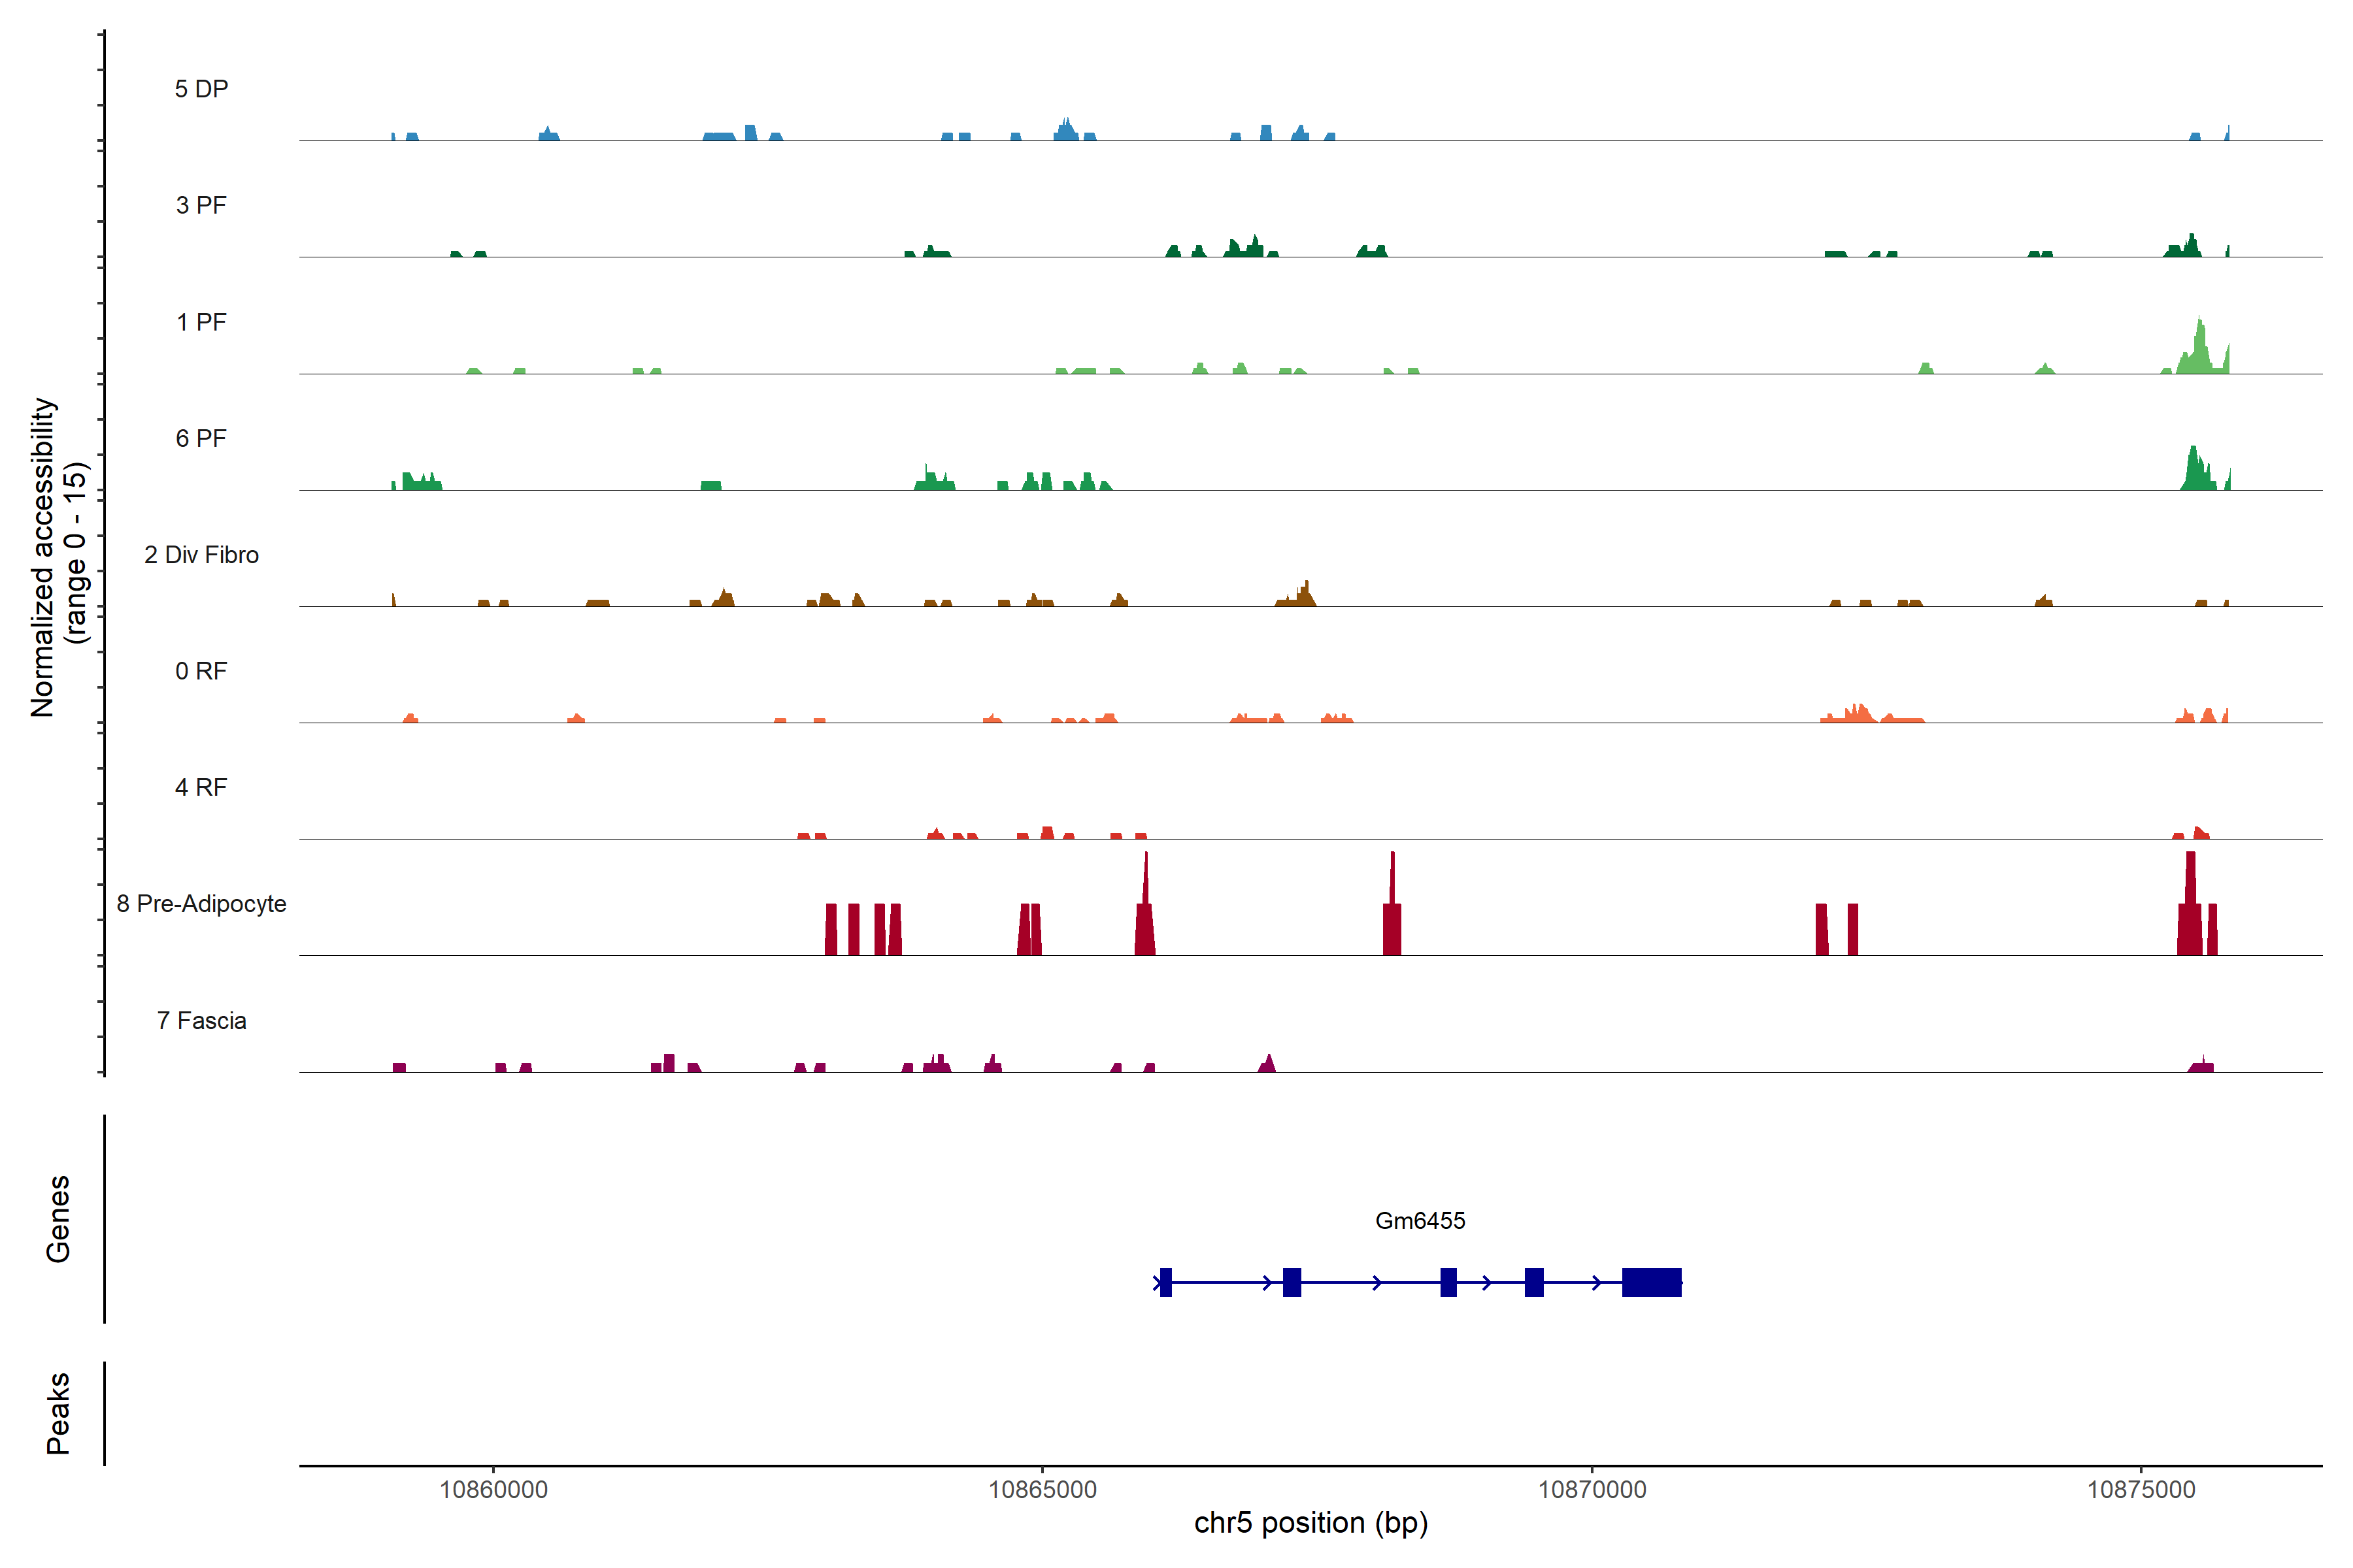Click the 2 Div Fibro label
Screen dimensions: 2353x1568
[x=201, y=555]
